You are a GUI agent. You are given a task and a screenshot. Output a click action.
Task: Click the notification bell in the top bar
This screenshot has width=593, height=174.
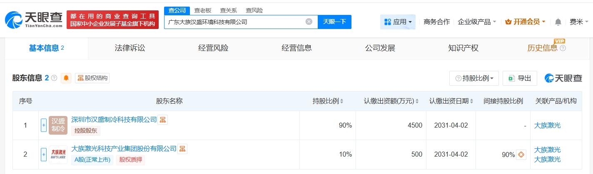[x=558, y=22]
